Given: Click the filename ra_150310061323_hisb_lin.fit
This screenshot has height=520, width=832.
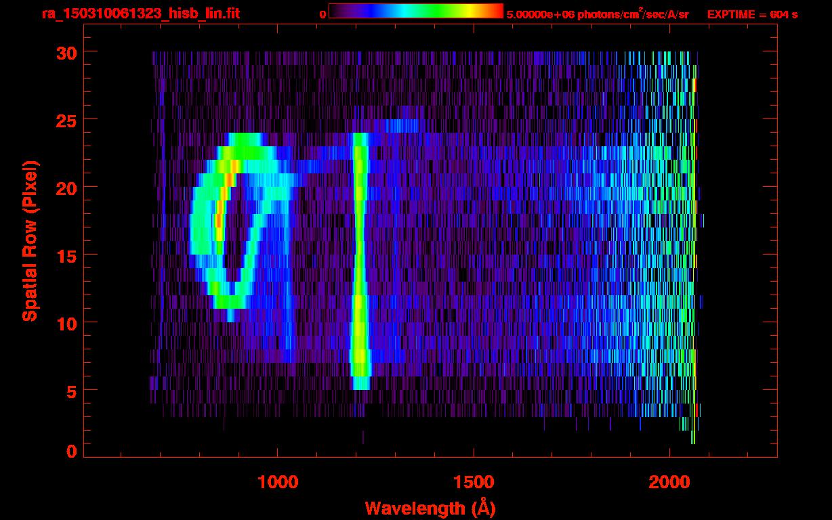Looking at the screenshot, I should click(140, 13).
